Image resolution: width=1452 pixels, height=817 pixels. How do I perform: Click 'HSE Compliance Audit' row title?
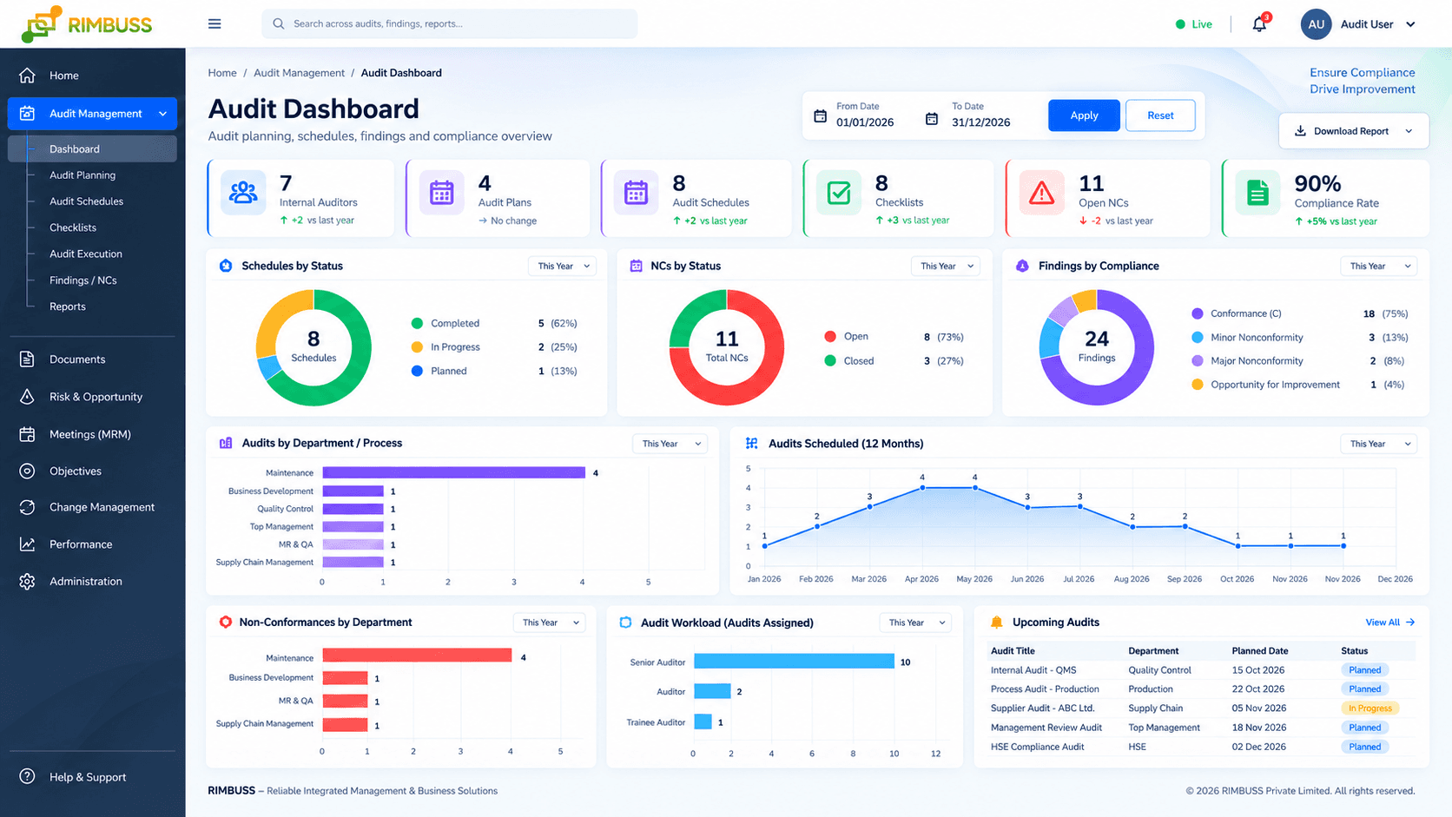[1038, 747]
